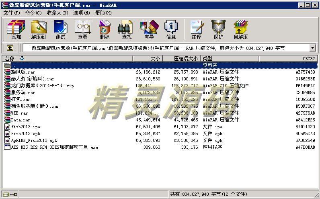Open the 向导 (Wizard) toolbar icon
The height and width of the screenshot is (199, 320).
(149, 27)
